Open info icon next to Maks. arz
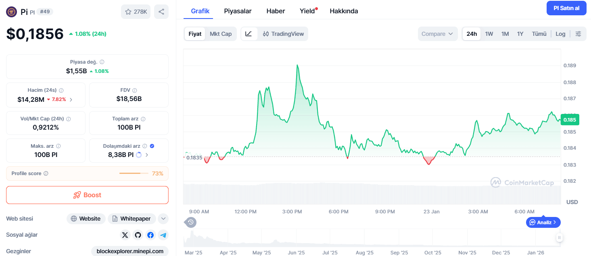 tap(58, 146)
